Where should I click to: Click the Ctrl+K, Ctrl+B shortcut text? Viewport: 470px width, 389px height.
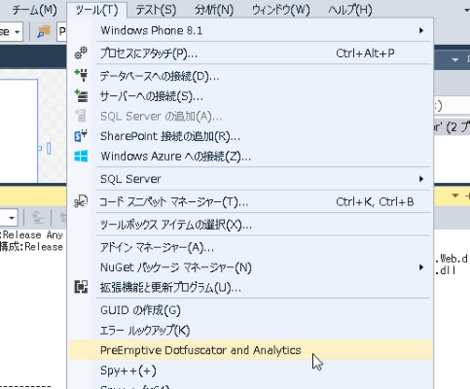click(x=375, y=202)
